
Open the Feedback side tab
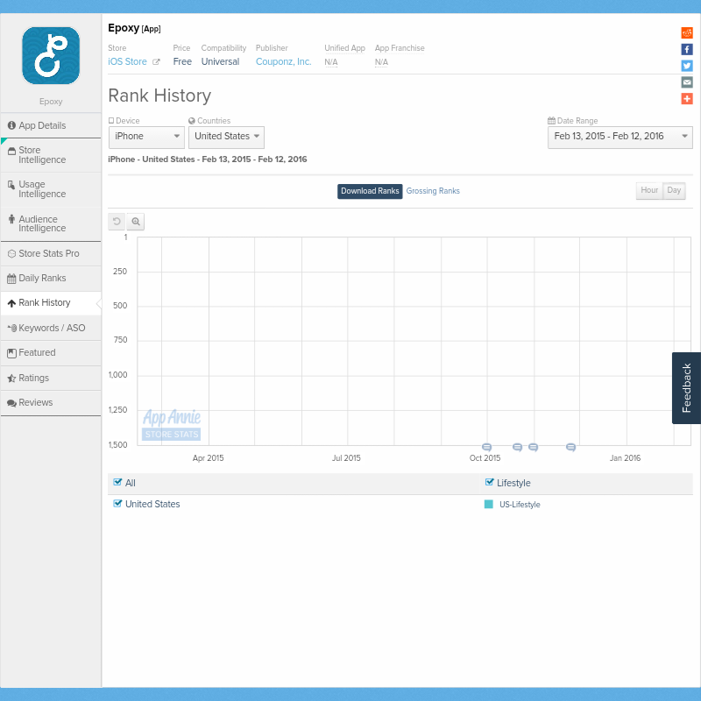coord(686,387)
